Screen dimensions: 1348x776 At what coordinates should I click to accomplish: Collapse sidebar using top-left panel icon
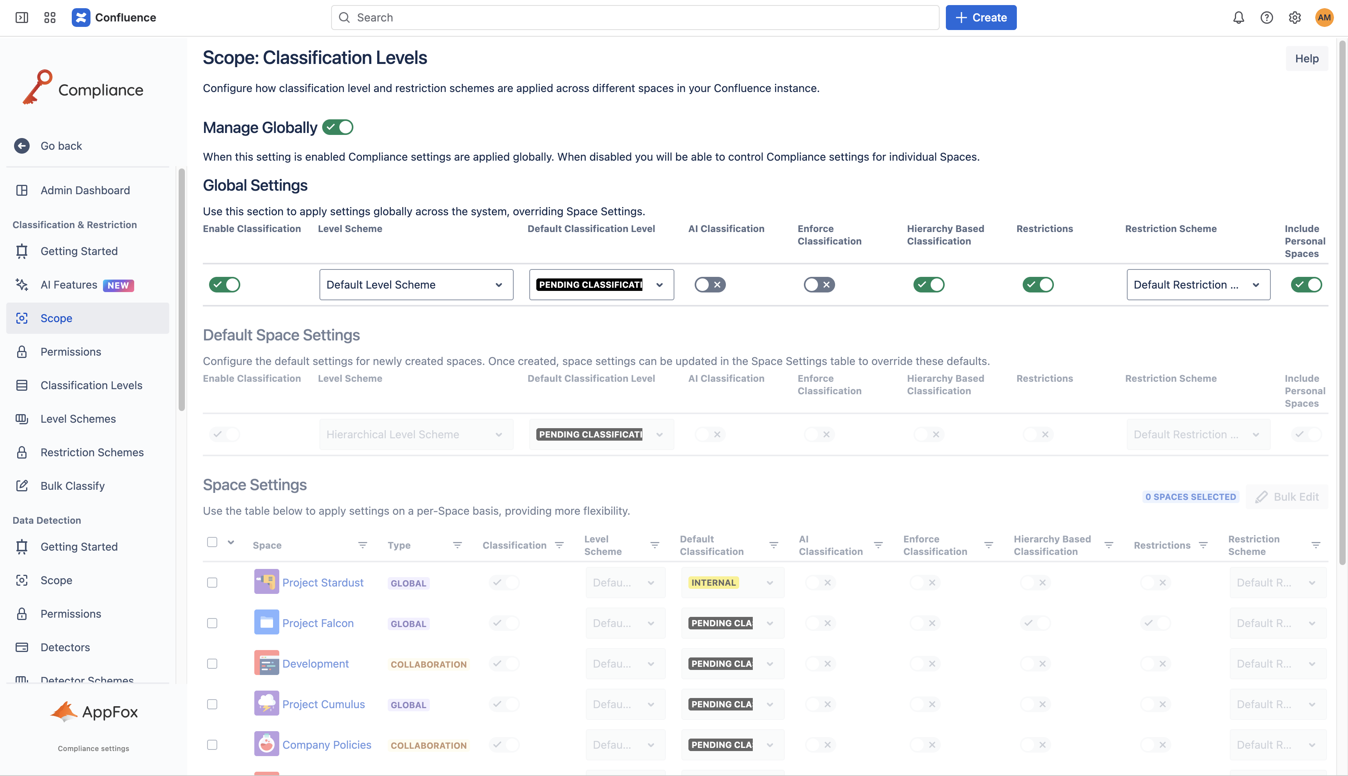(x=22, y=18)
